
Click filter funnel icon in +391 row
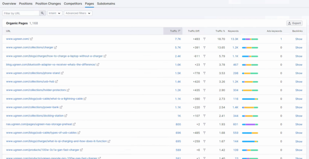click(204, 48)
